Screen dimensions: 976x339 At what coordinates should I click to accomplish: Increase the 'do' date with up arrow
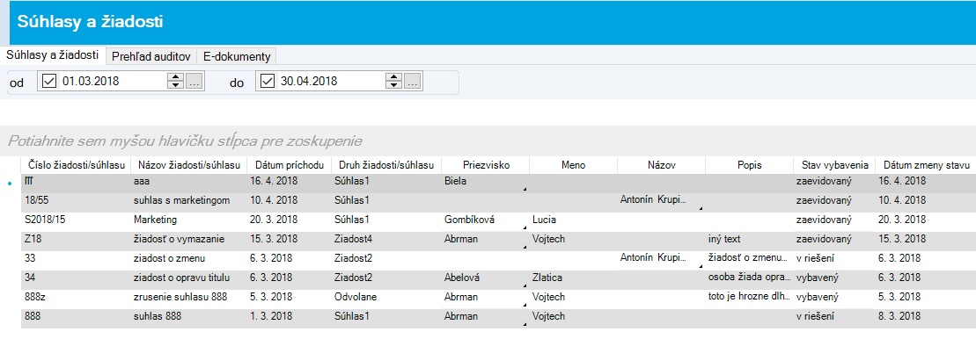pyautogui.click(x=394, y=77)
